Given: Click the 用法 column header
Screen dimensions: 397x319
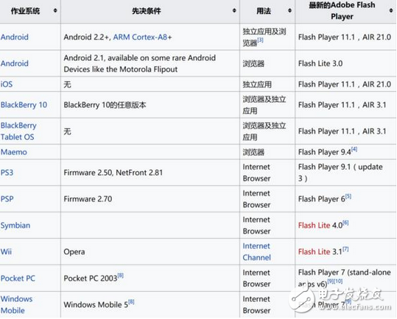Looking at the screenshot, I should point(267,11).
